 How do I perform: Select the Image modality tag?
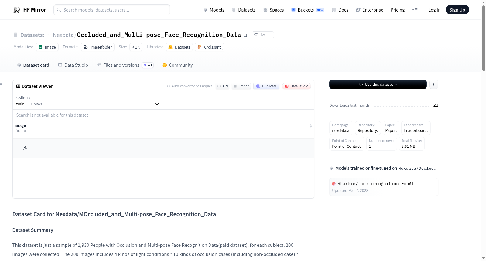point(47,47)
